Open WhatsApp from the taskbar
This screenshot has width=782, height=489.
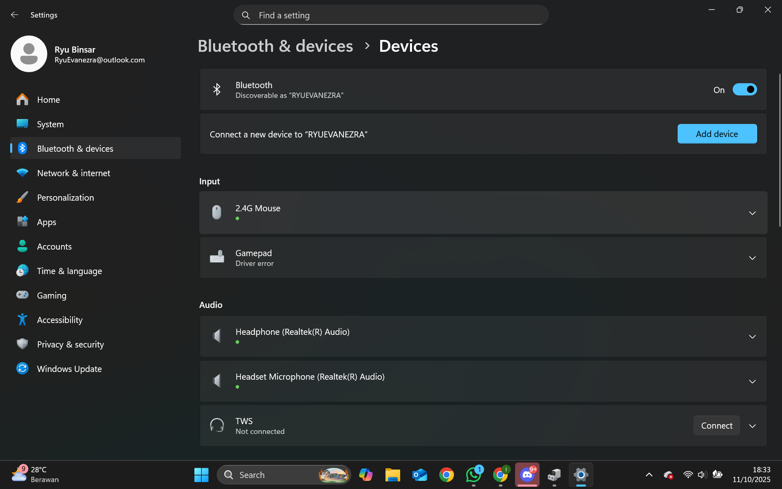click(x=473, y=475)
